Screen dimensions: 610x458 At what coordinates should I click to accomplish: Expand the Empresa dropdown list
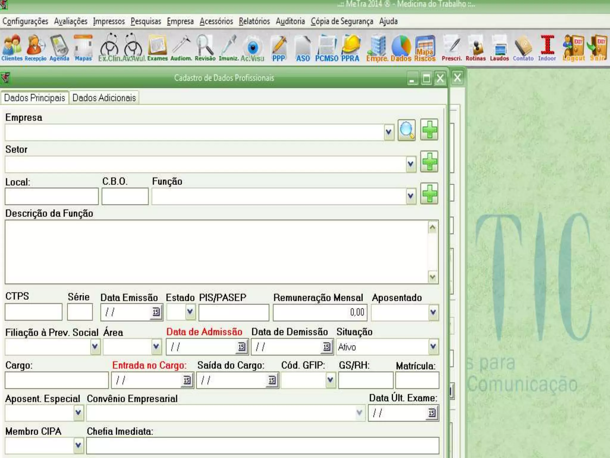click(x=388, y=132)
